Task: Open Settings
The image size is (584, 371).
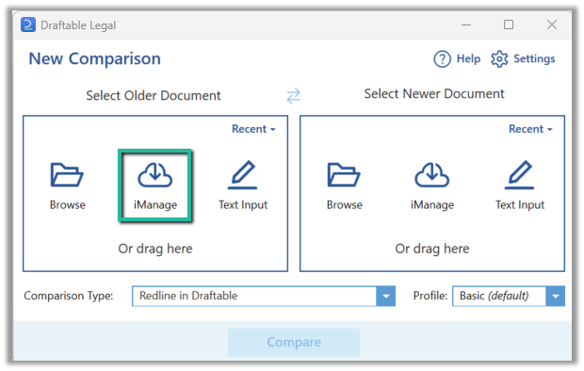Action: click(523, 59)
